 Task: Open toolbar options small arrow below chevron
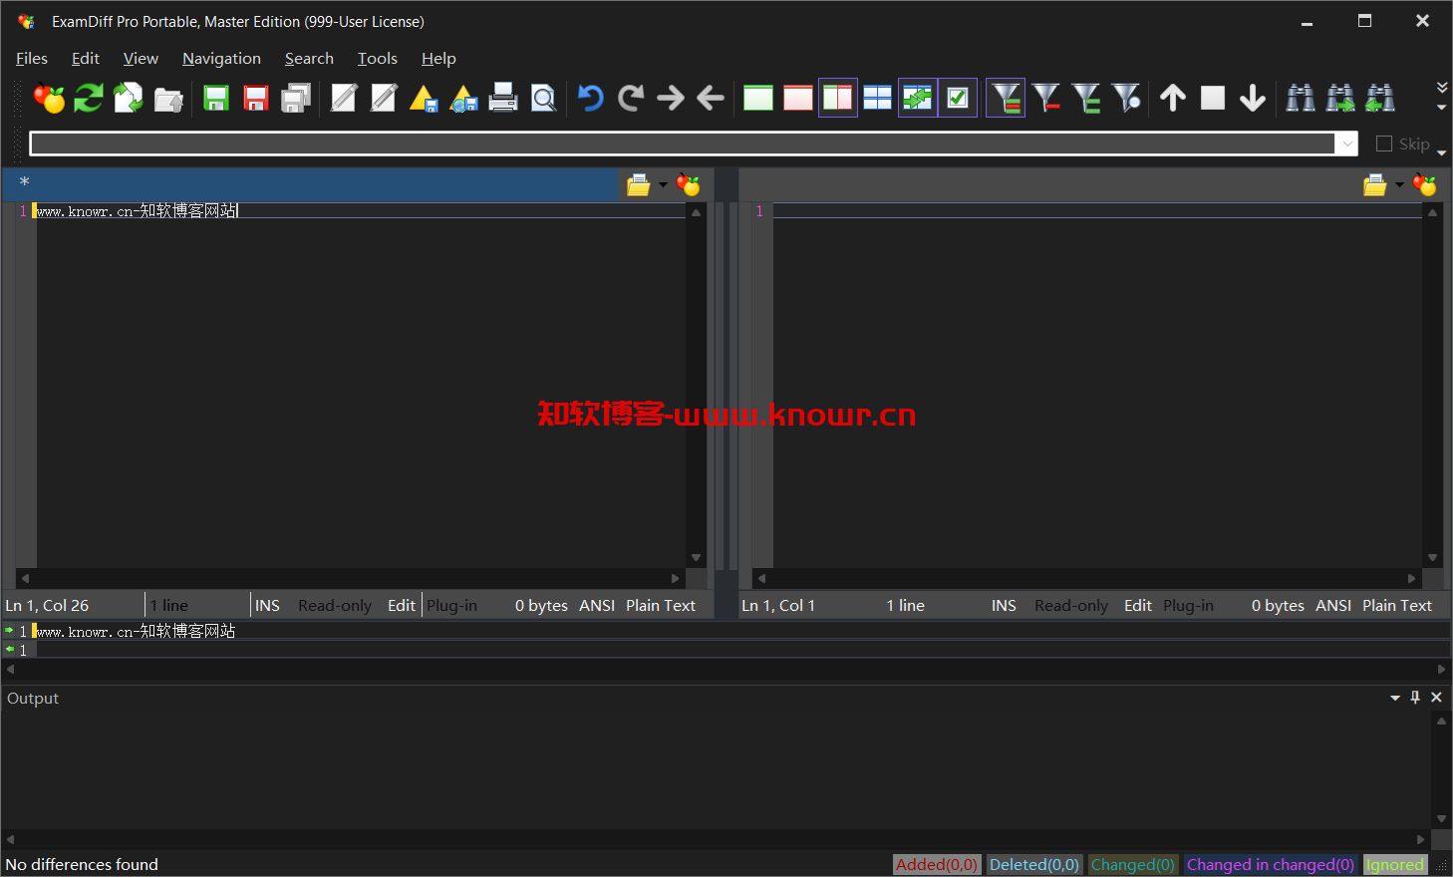click(x=1441, y=108)
